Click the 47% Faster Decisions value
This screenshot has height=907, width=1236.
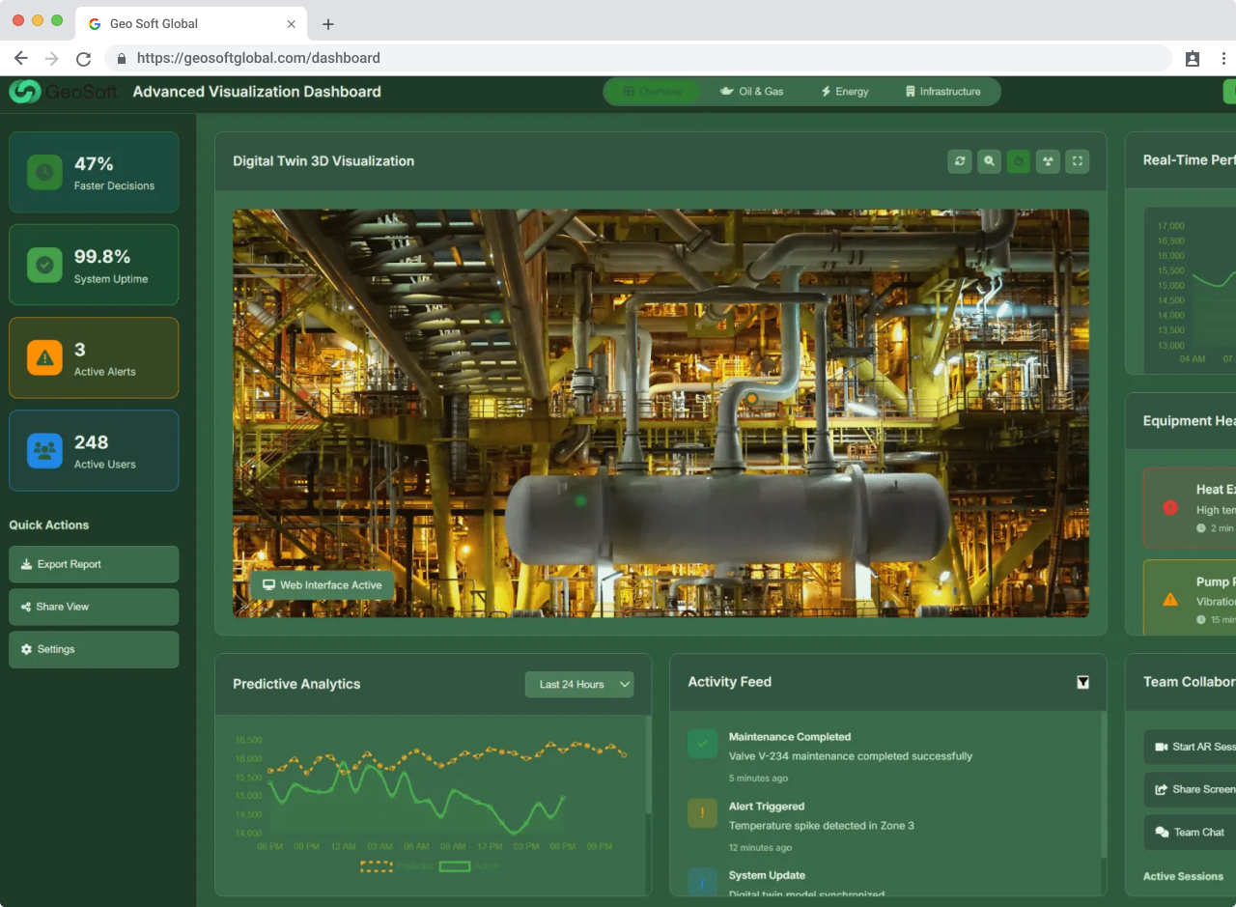[x=94, y=164]
